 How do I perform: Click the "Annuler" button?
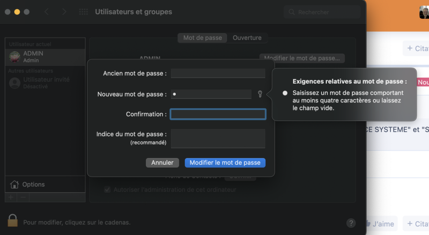tap(162, 163)
